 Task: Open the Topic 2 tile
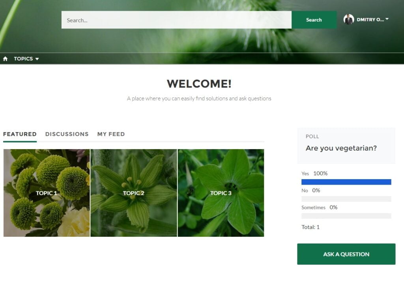click(x=134, y=193)
